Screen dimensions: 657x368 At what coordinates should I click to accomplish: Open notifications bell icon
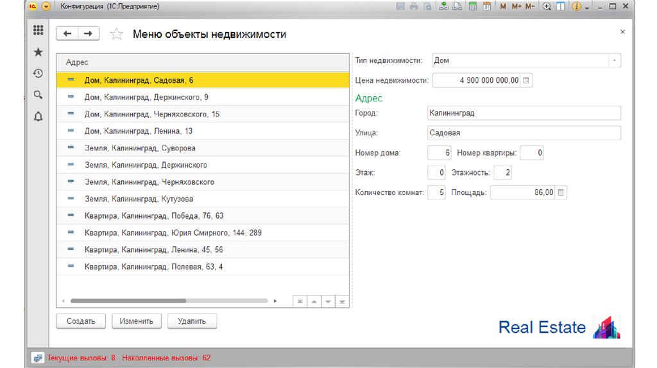[38, 116]
